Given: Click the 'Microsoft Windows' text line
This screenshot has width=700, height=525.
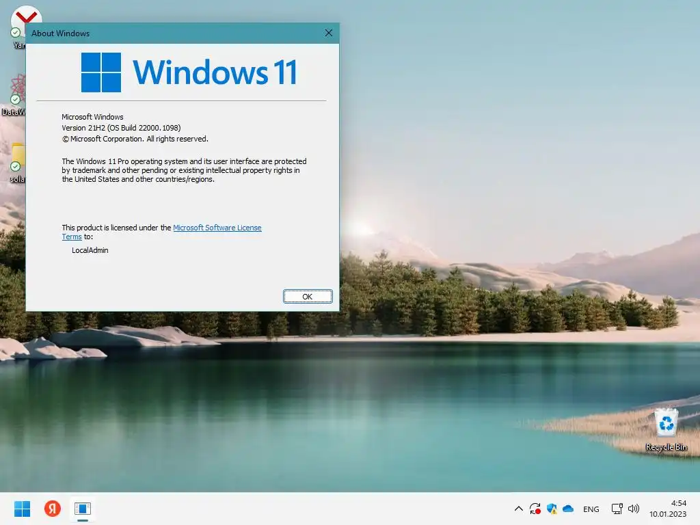Looking at the screenshot, I should (x=92, y=117).
